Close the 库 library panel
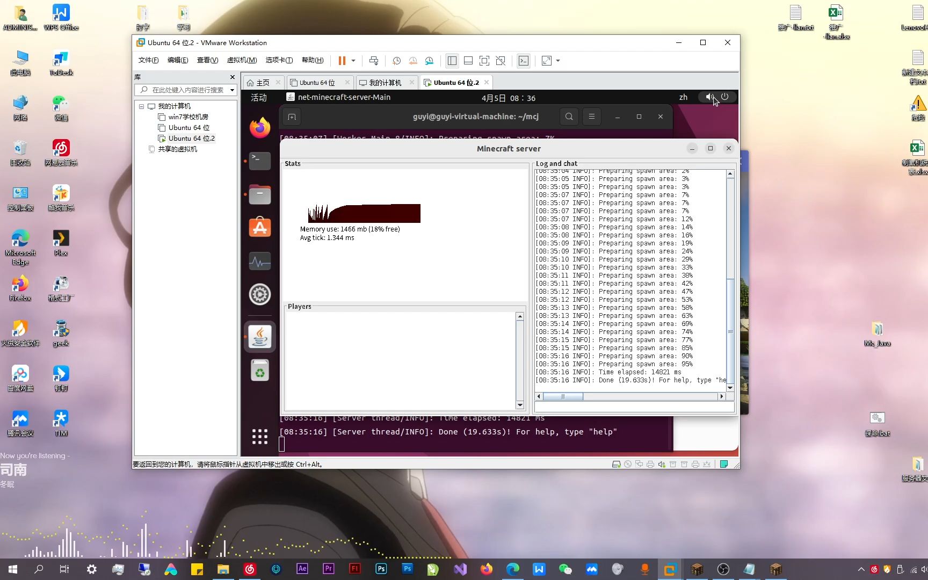 (233, 77)
